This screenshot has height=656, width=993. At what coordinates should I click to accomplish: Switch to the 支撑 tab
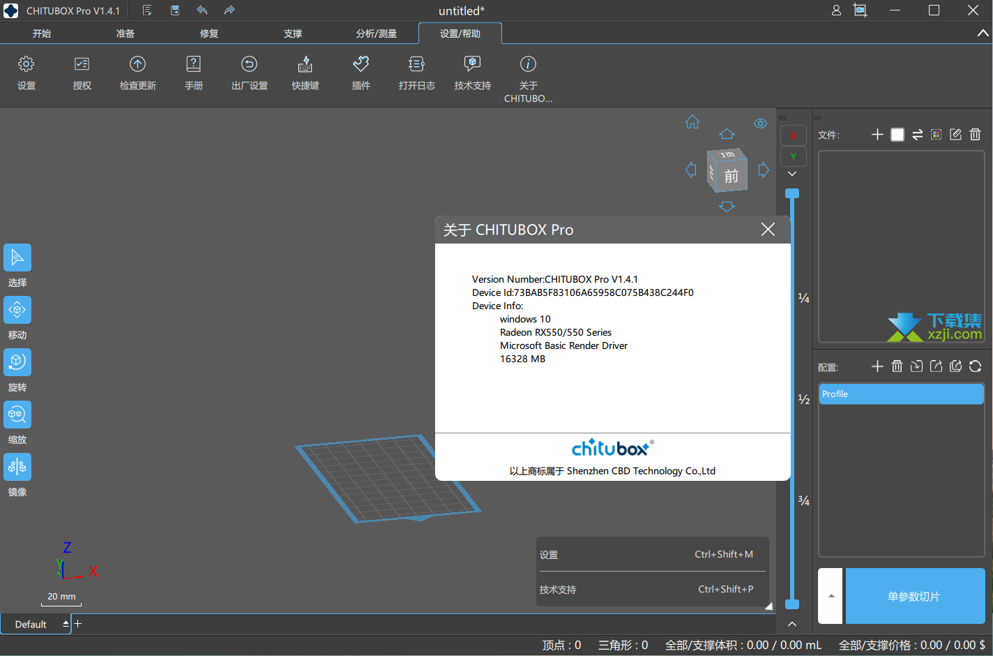click(x=293, y=33)
